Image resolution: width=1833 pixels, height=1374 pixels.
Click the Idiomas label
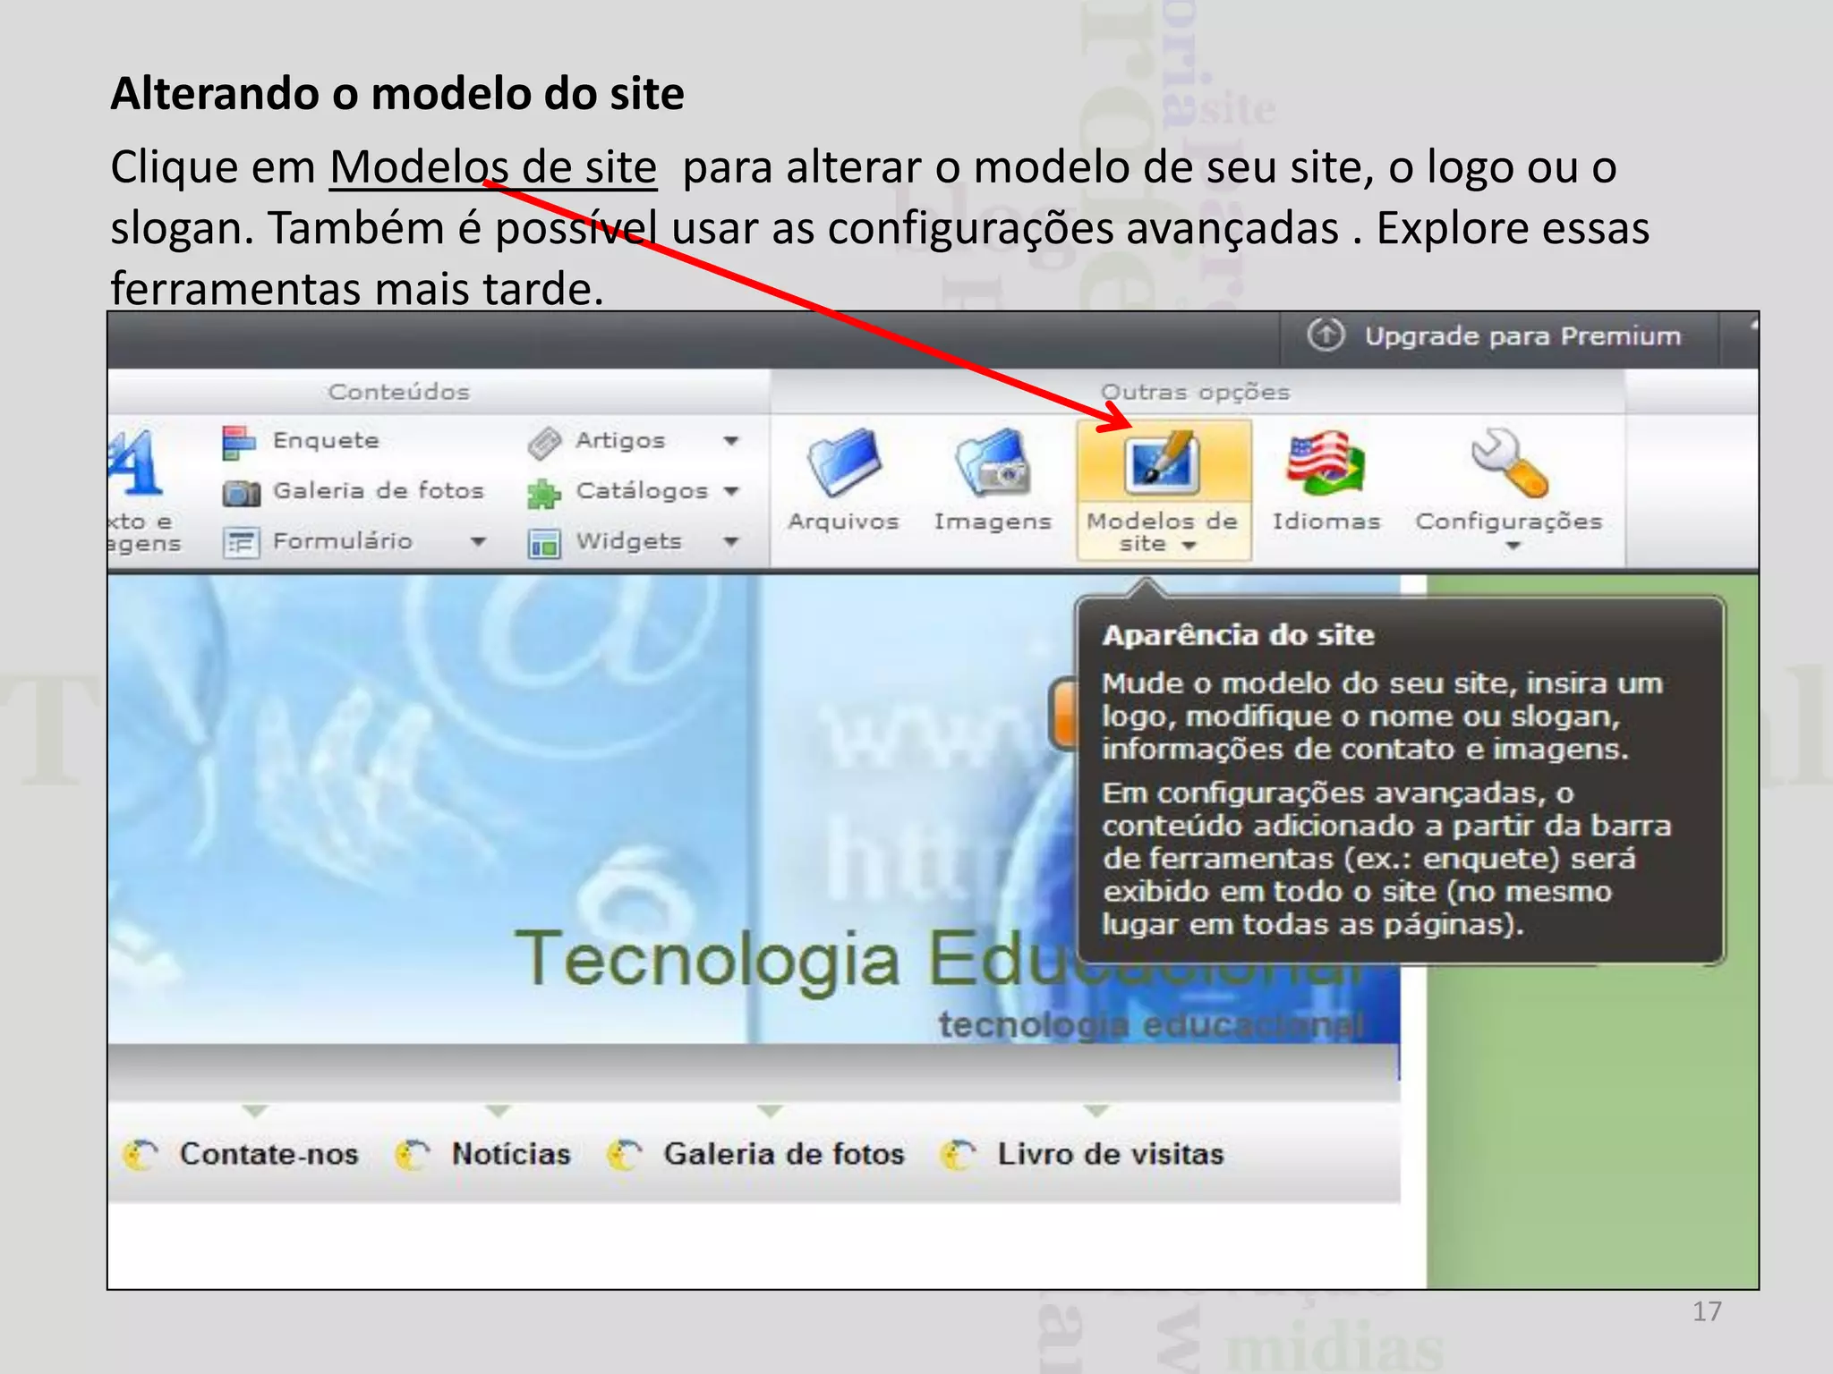[x=1326, y=522]
